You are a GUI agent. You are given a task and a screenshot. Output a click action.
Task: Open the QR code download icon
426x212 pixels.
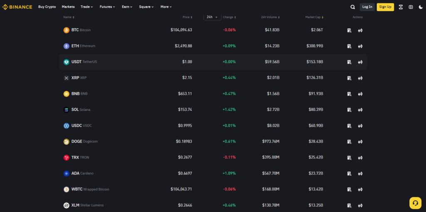[x=401, y=7]
